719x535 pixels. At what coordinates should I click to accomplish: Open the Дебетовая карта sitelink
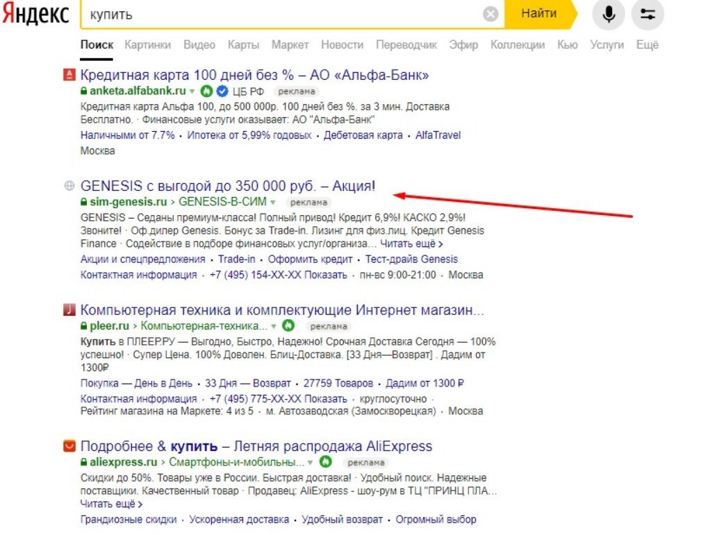pyautogui.click(x=363, y=135)
